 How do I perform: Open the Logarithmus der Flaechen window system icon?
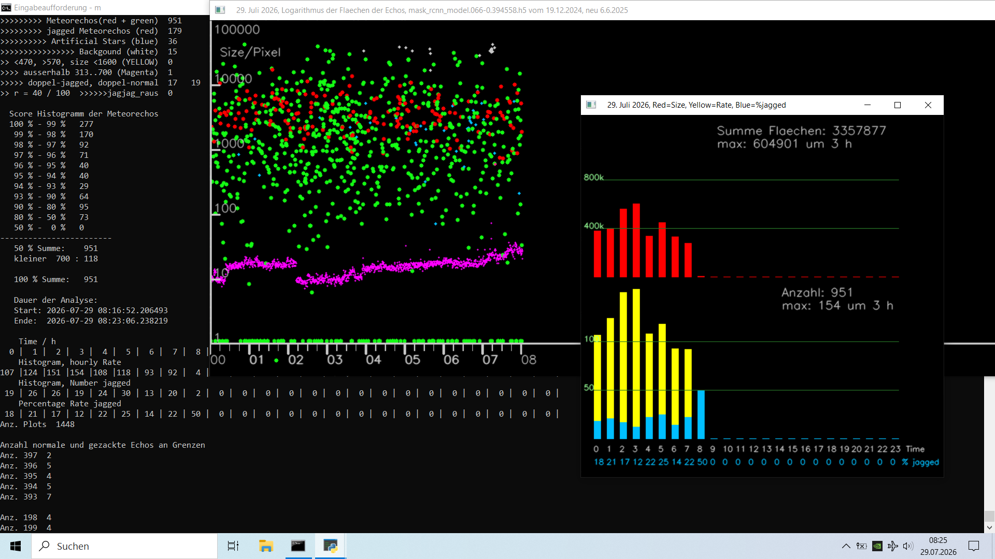220,10
